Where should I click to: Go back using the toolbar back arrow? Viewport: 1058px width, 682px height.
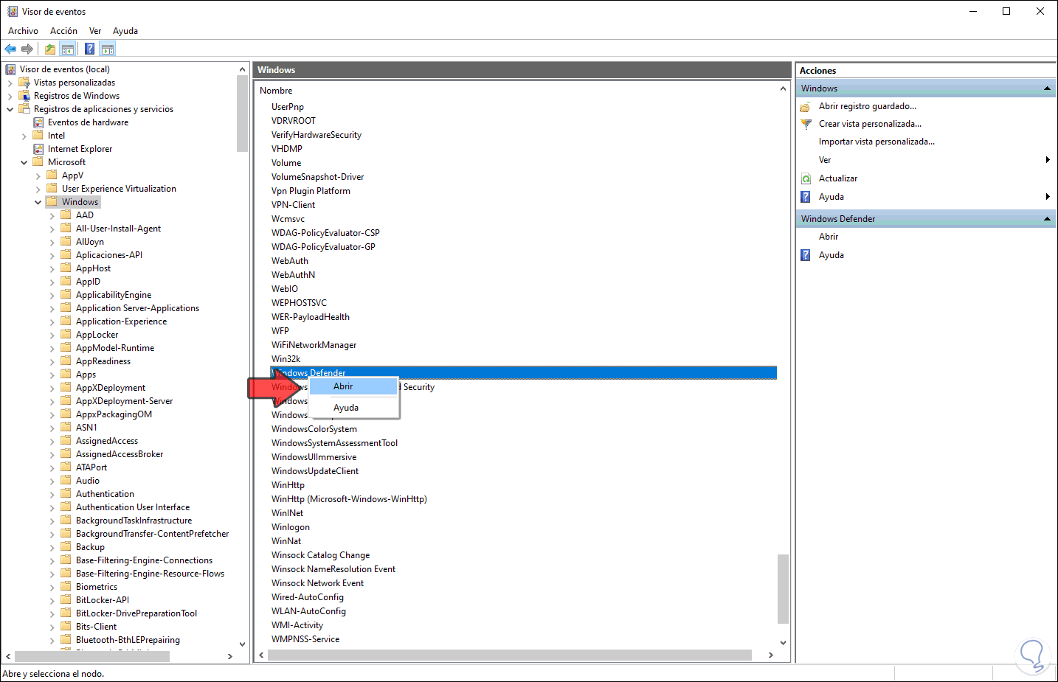(x=10, y=49)
